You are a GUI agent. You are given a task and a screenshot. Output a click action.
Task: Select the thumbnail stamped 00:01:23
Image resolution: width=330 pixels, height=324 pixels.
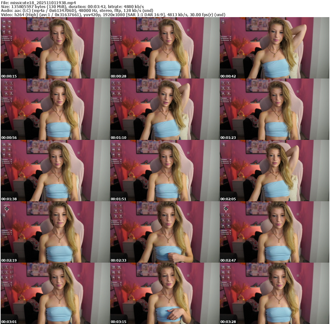[x=275, y=109]
